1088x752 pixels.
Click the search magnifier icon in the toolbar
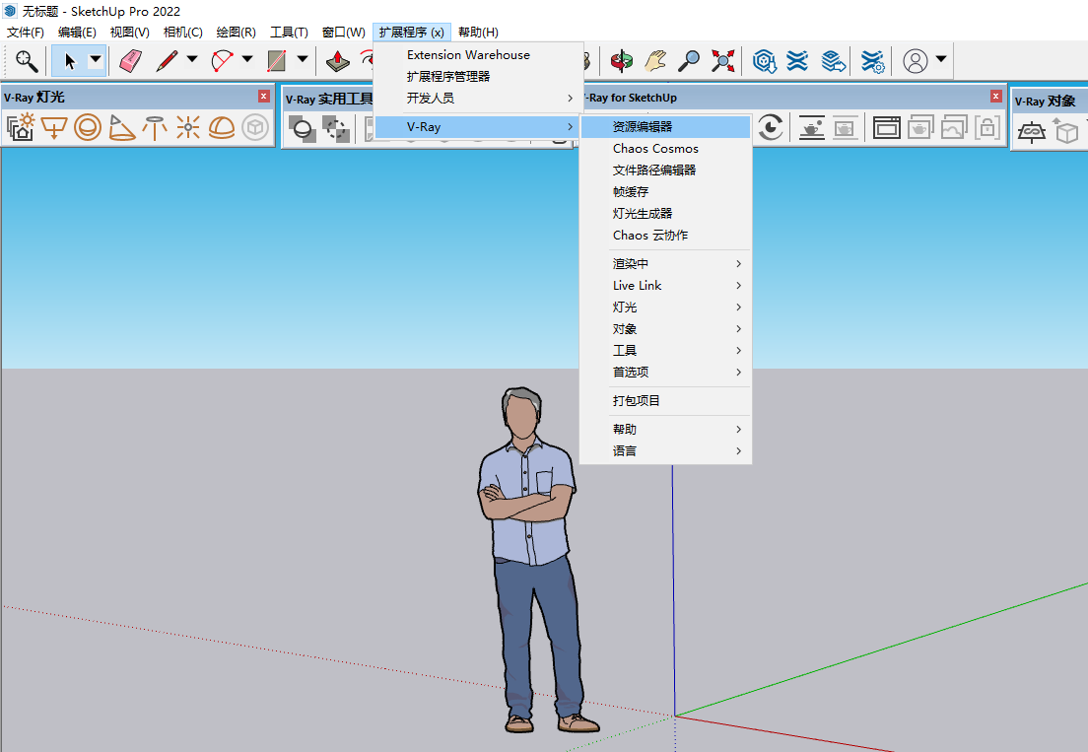[27, 61]
